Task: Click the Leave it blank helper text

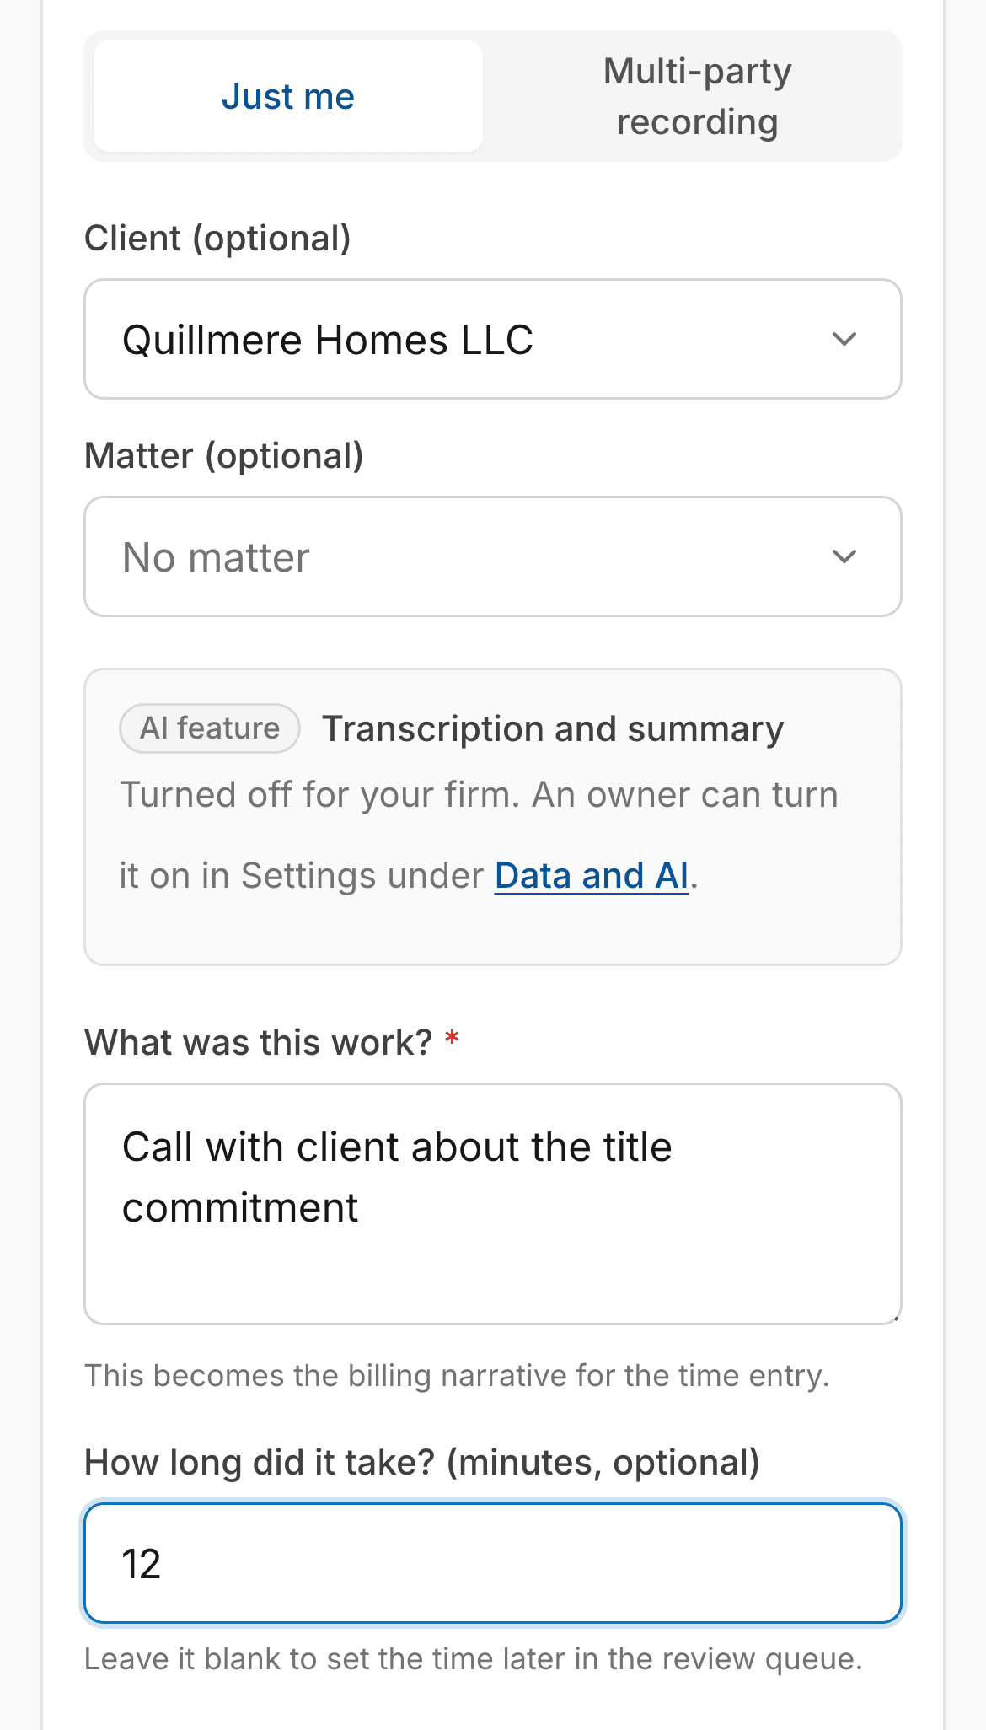Action: tap(474, 1658)
